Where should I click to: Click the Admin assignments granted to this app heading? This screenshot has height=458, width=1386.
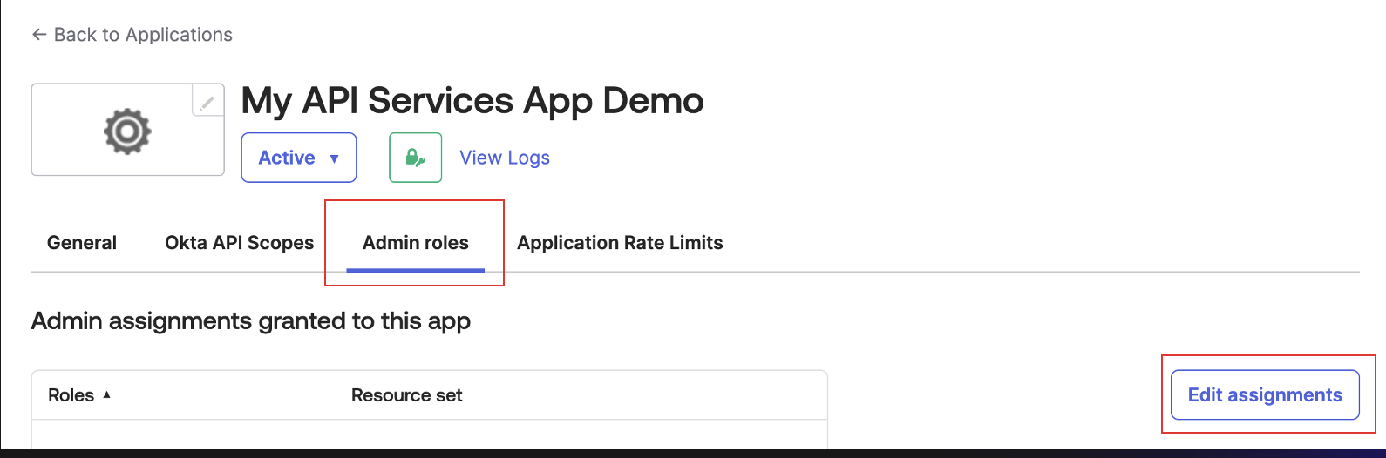pos(251,321)
